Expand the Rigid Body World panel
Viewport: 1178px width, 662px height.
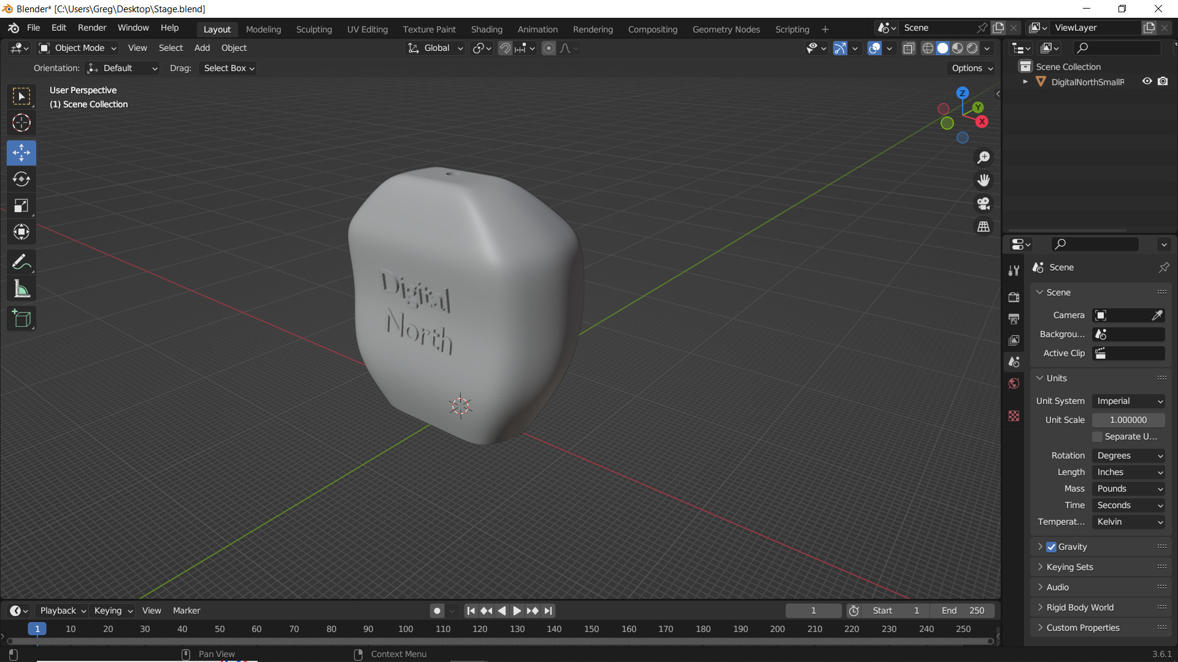(x=1079, y=607)
